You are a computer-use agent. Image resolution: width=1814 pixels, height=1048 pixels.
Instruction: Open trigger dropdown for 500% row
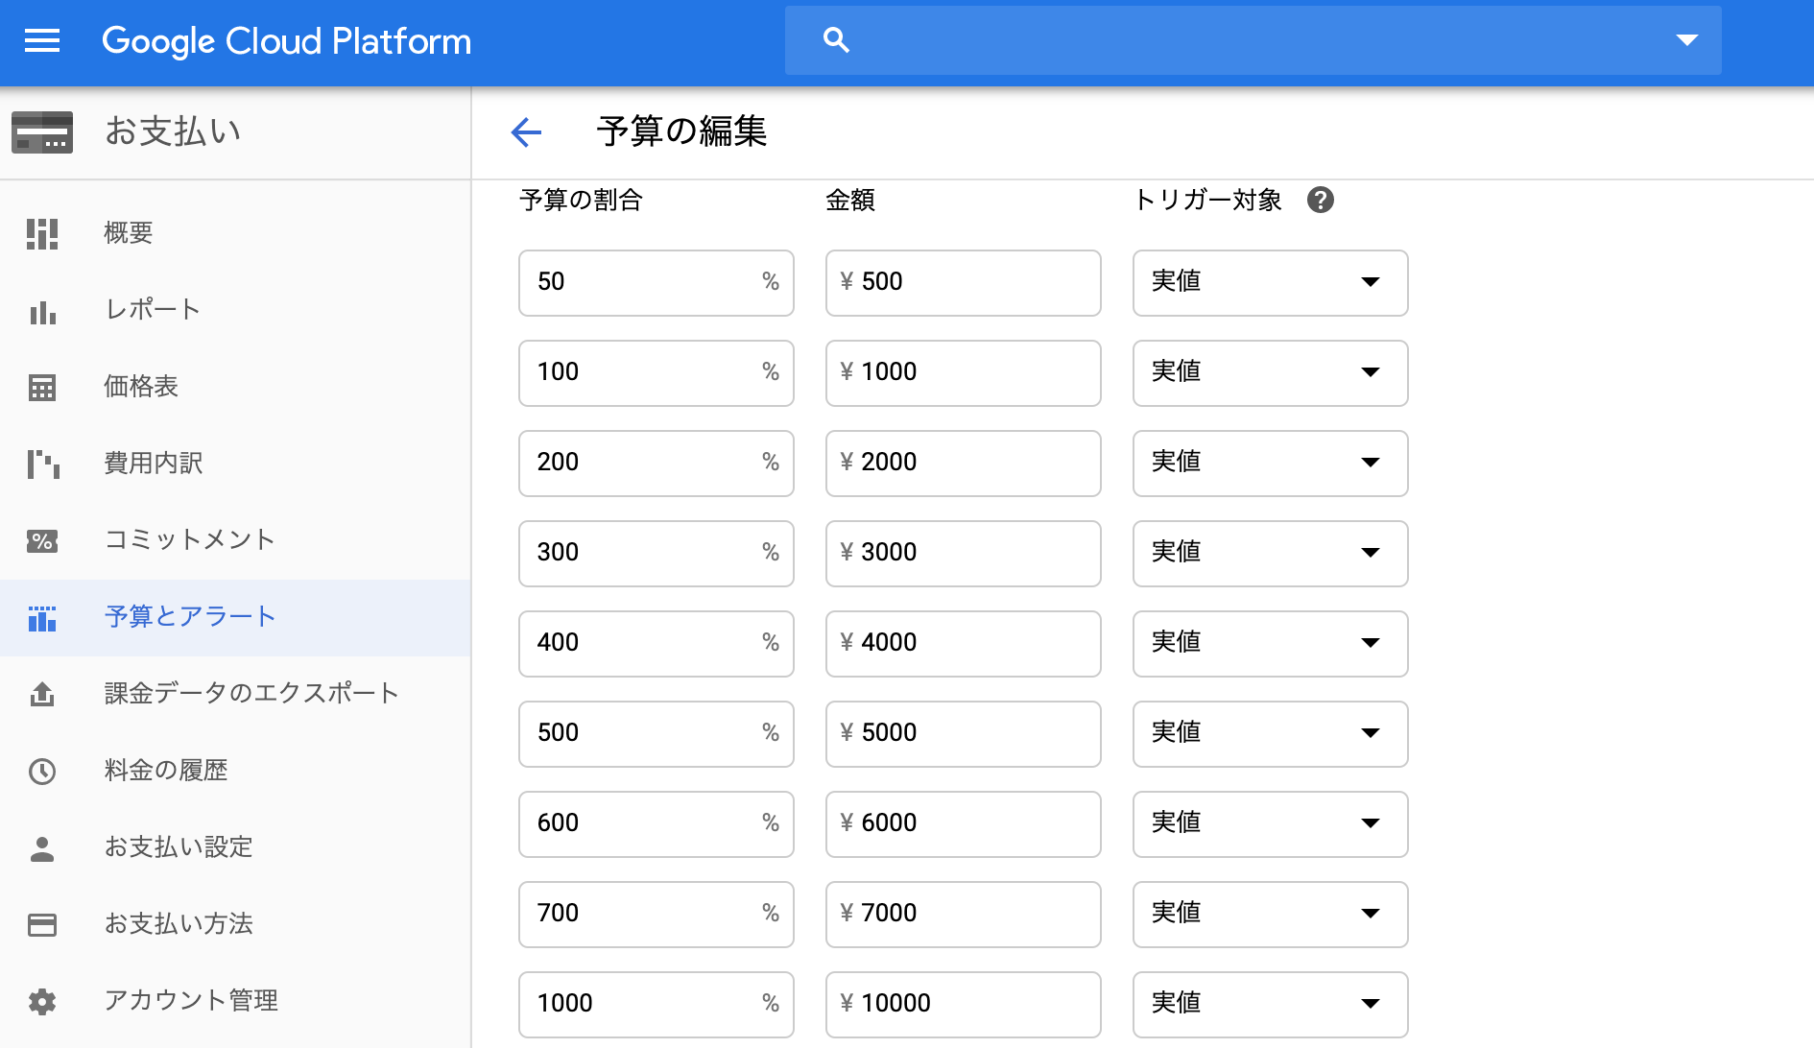pyautogui.click(x=1270, y=734)
